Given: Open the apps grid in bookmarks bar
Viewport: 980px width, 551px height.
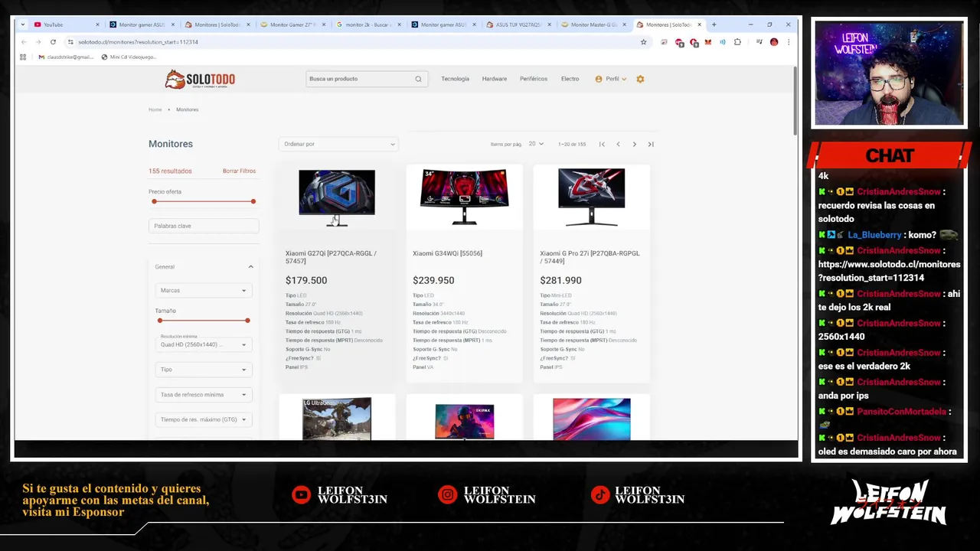Looking at the screenshot, I should click(23, 57).
